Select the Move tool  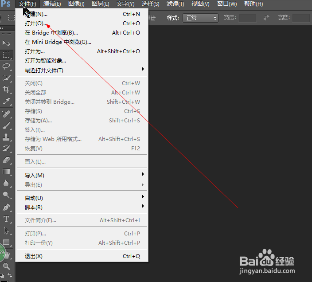point(6,43)
